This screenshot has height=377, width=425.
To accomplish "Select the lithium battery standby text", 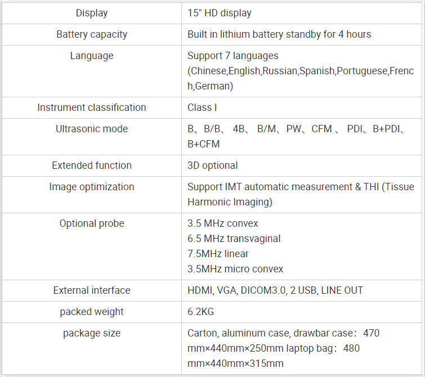I will point(279,34).
